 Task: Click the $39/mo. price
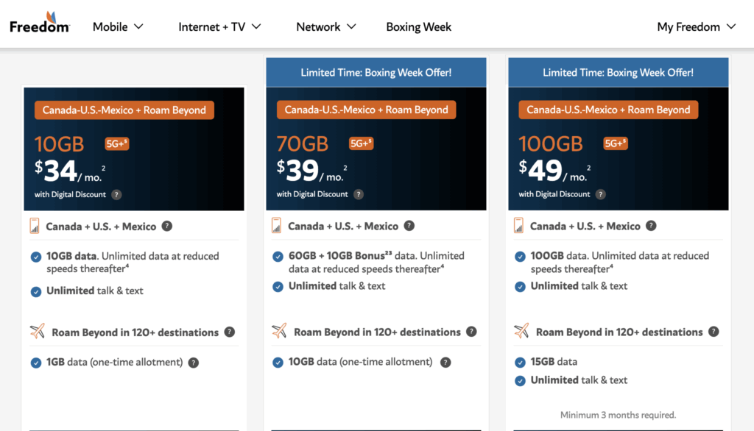[x=311, y=171]
